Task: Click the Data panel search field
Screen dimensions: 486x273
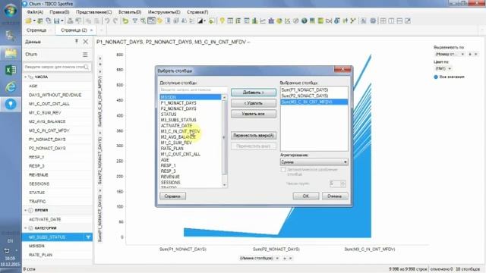Action: coord(57,67)
